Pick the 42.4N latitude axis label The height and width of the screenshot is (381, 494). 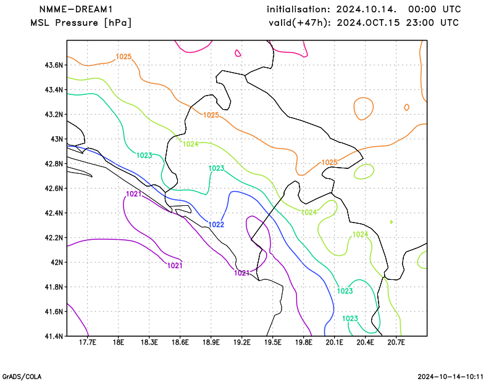tap(54, 213)
